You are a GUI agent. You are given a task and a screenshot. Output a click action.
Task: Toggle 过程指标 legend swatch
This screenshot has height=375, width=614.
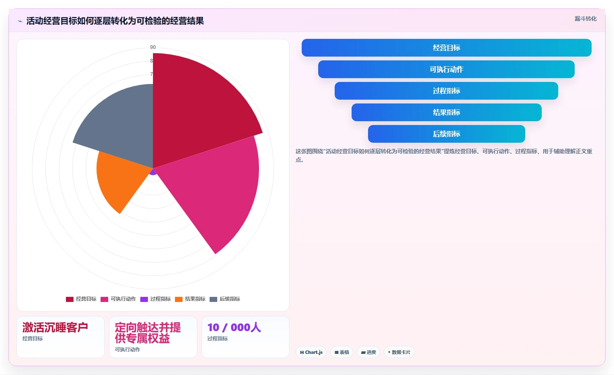pyautogui.click(x=144, y=299)
